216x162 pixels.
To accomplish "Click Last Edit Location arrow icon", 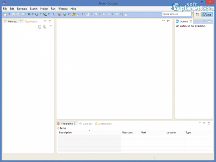I will point(104,14).
